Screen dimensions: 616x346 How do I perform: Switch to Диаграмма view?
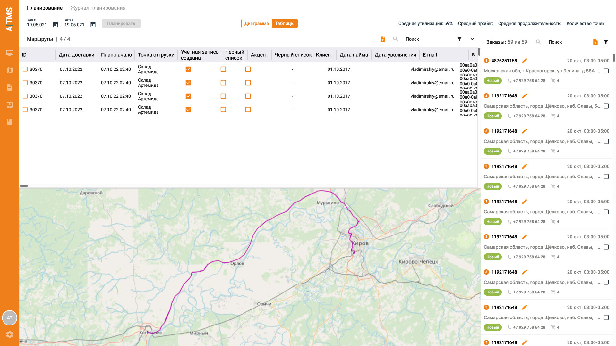point(256,23)
